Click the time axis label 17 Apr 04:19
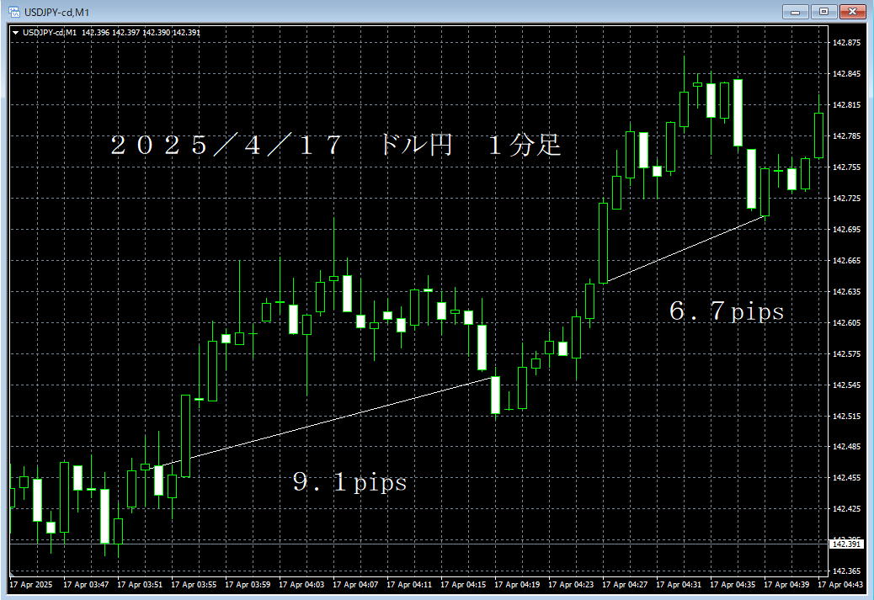 (517, 585)
